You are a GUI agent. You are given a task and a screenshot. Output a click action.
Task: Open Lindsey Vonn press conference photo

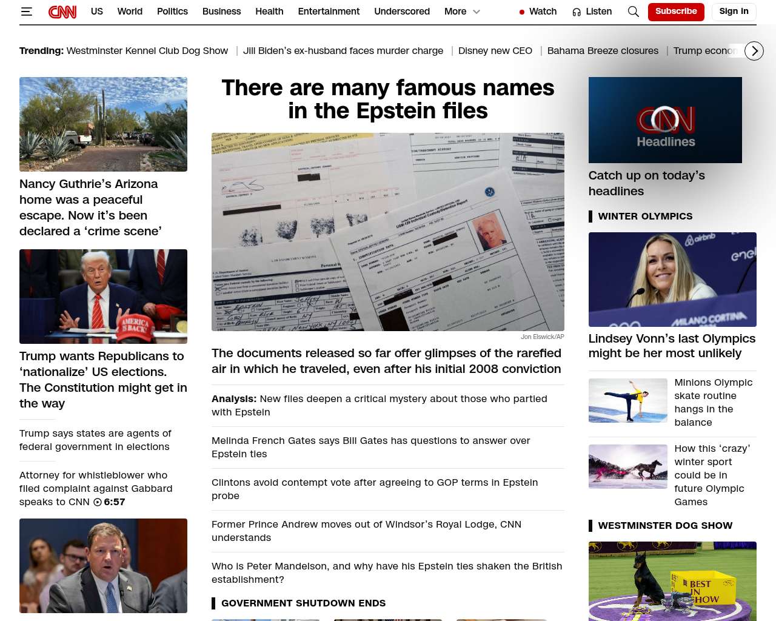[x=672, y=280]
